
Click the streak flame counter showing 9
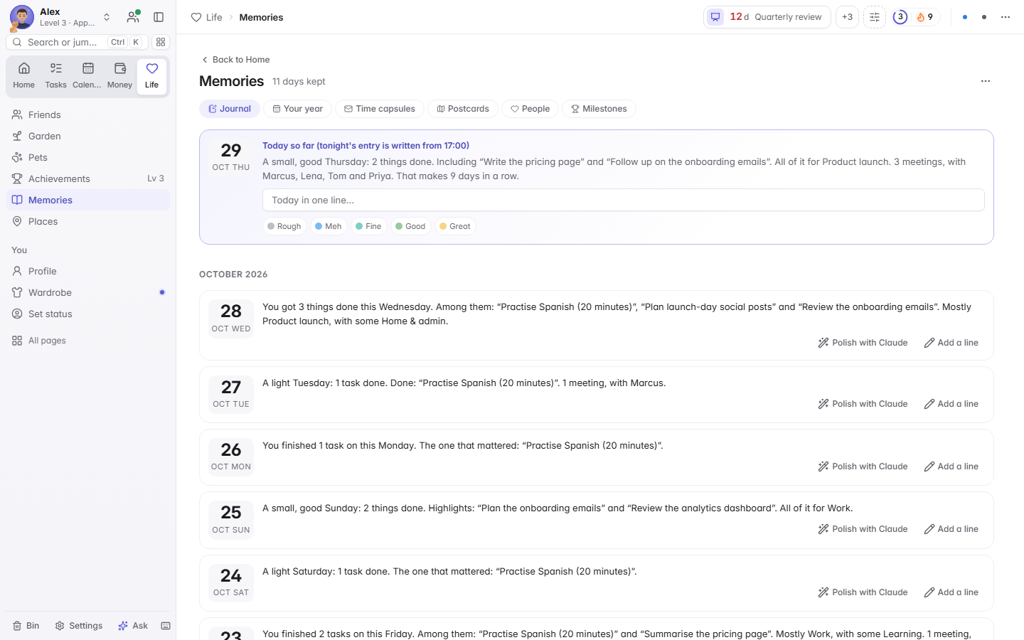(925, 17)
